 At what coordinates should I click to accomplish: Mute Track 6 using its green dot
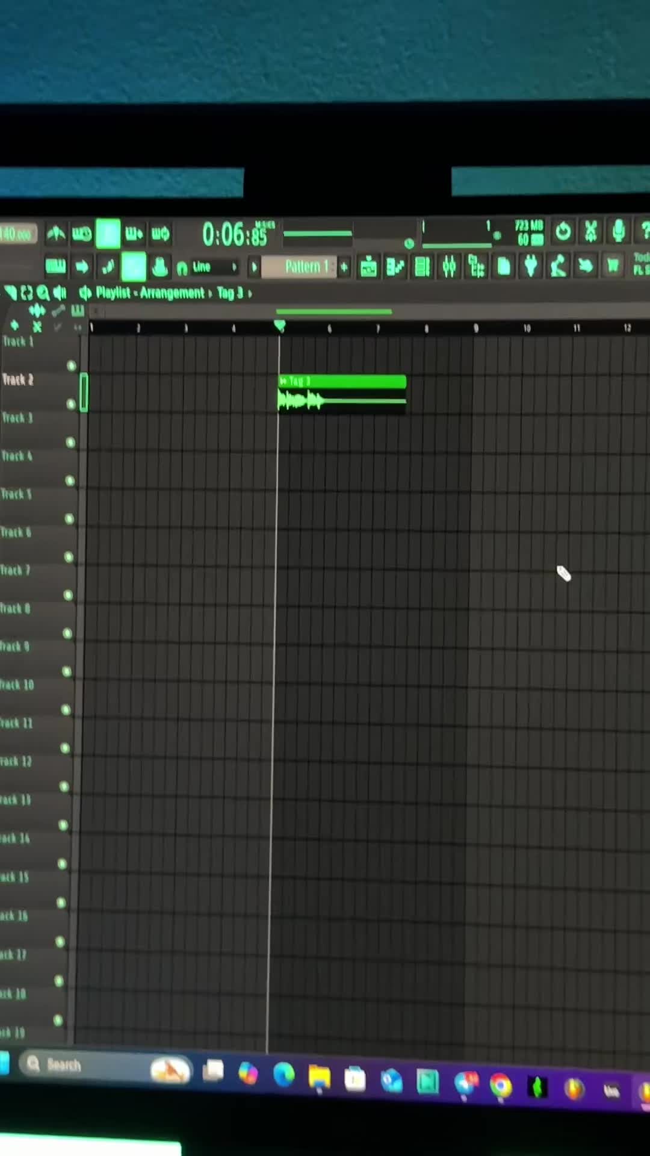[x=69, y=557]
